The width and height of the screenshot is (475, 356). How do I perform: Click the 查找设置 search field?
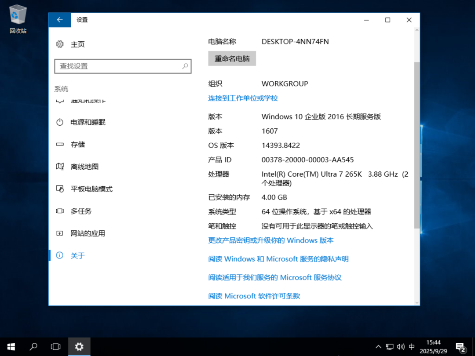tap(123, 66)
